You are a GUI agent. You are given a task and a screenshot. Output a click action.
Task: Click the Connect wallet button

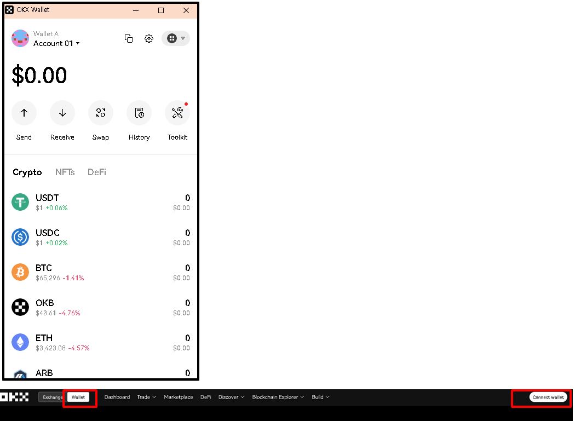click(548, 397)
